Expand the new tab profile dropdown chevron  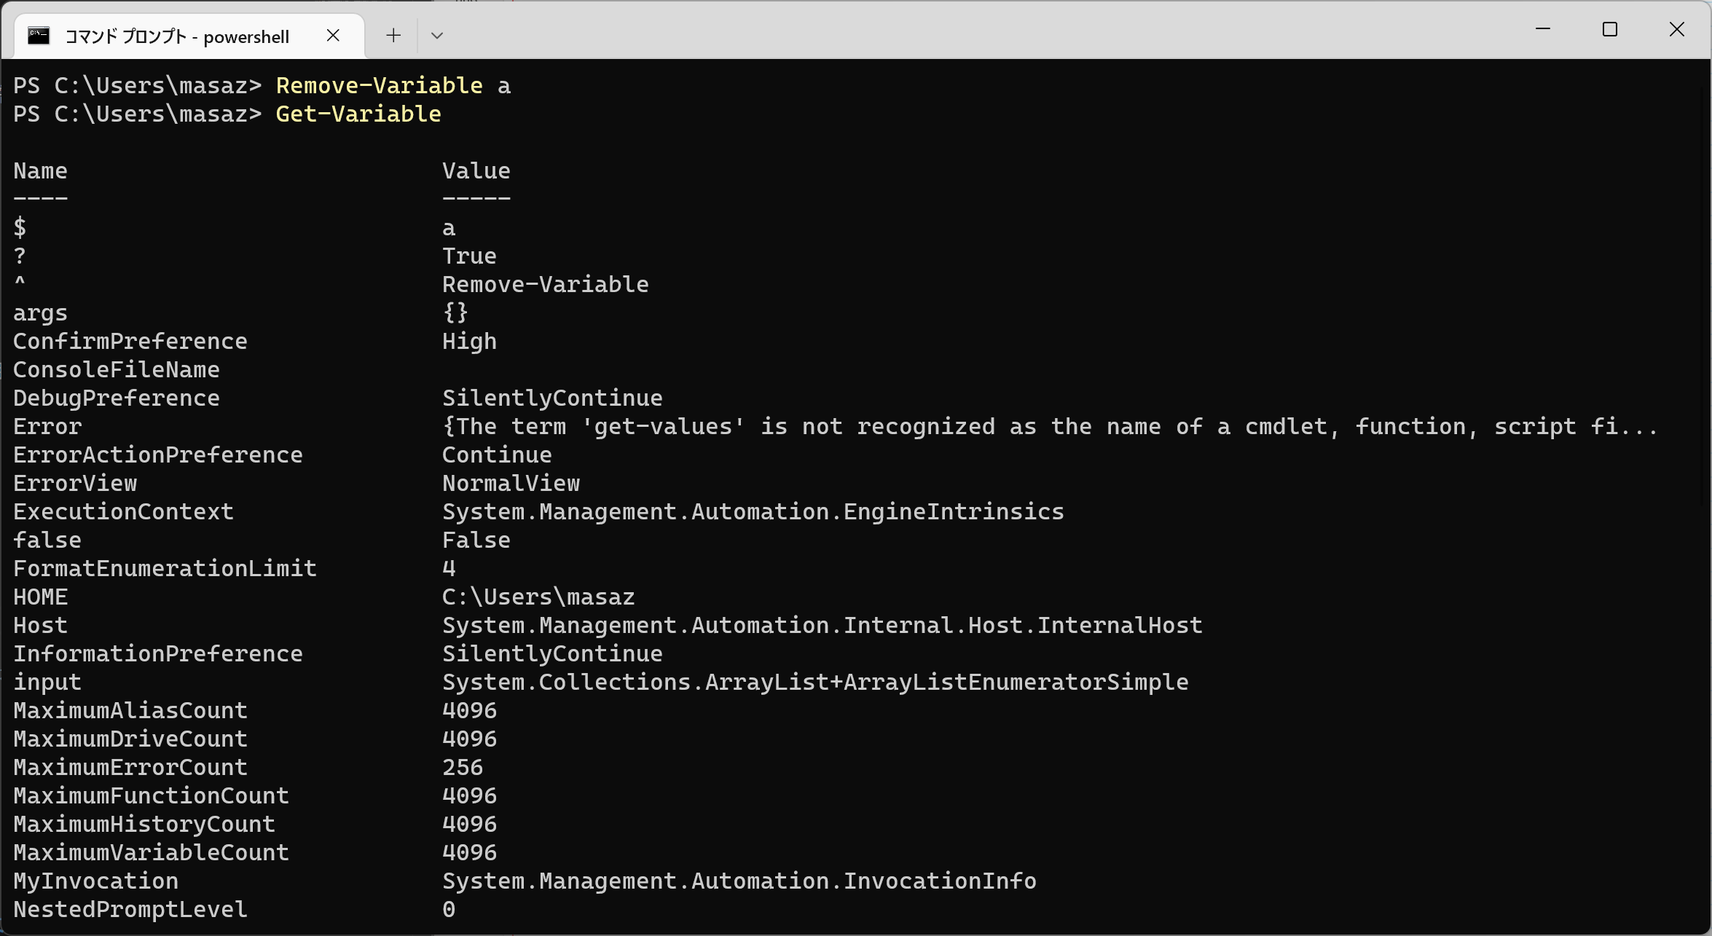pyautogui.click(x=437, y=36)
